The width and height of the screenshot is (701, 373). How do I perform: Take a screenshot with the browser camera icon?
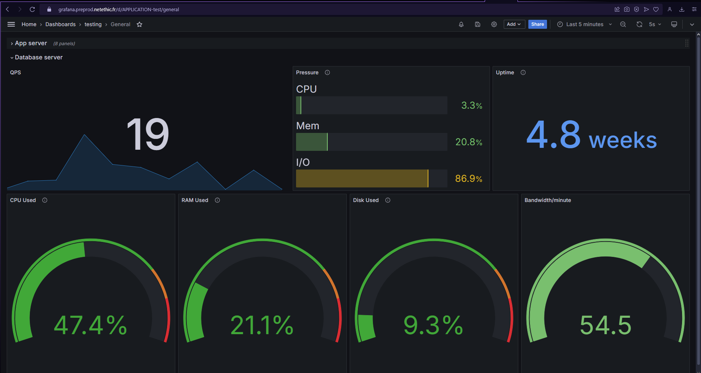point(627,9)
